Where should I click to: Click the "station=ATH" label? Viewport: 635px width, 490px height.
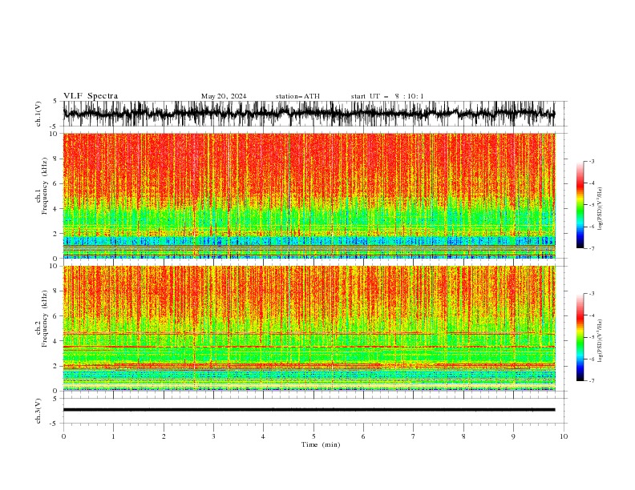[x=297, y=96]
